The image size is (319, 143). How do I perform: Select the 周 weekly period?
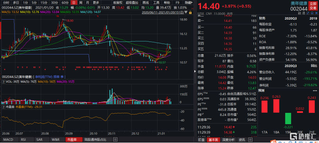(x=81, y=2)
